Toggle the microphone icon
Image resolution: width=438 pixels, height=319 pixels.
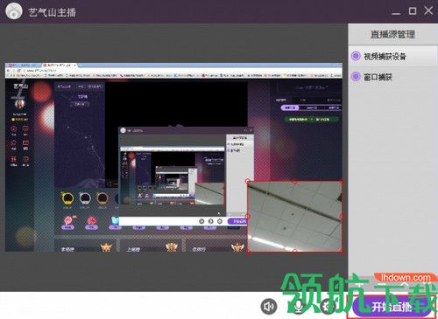(298, 307)
